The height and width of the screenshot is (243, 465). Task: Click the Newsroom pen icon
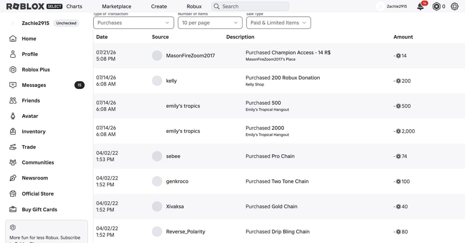pos(13,178)
